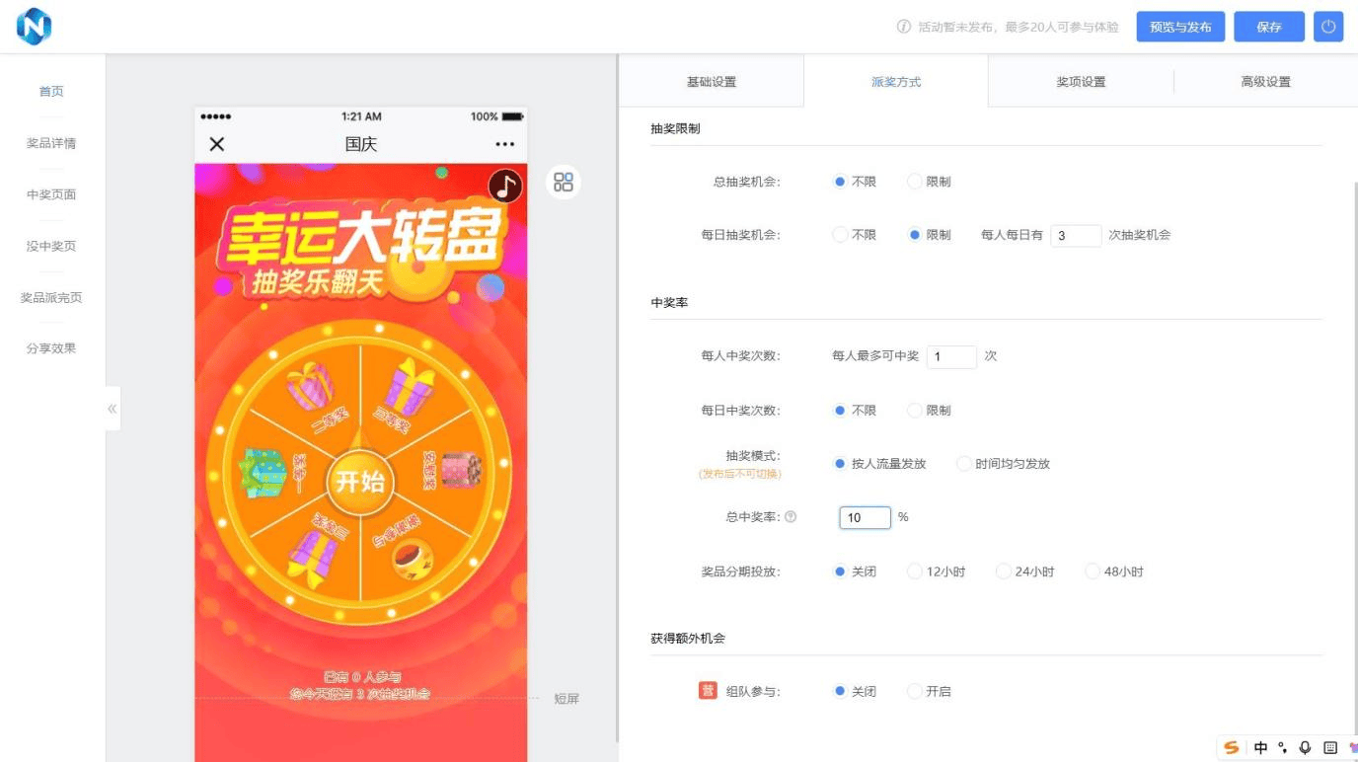Click the microphone icon in the input toolbar

click(1304, 747)
